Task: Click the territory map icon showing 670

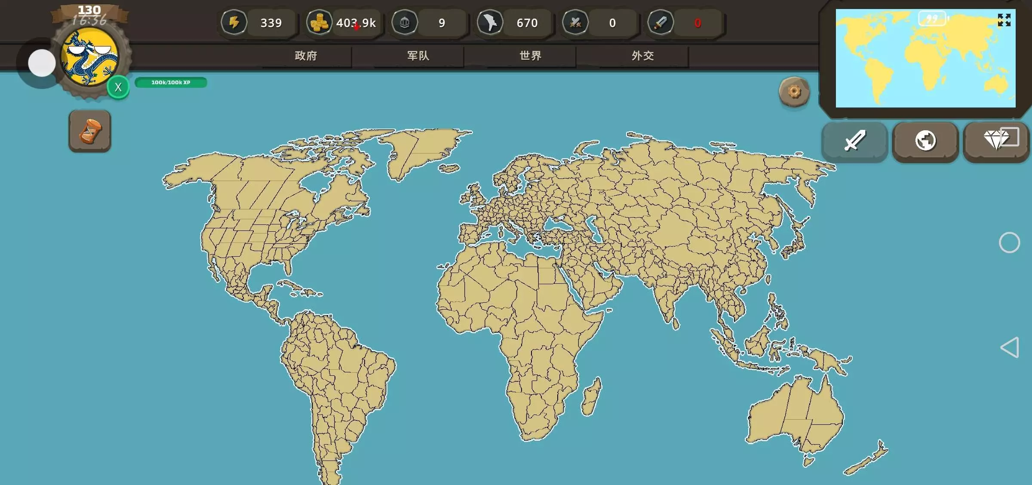Action: pyautogui.click(x=490, y=22)
